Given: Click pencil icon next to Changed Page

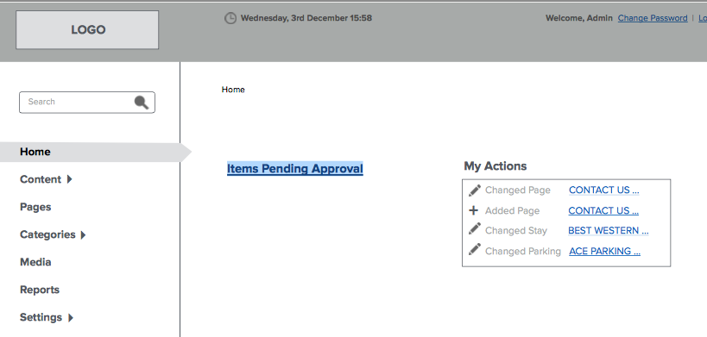Looking at the screenshot, I should pos(474,190).
